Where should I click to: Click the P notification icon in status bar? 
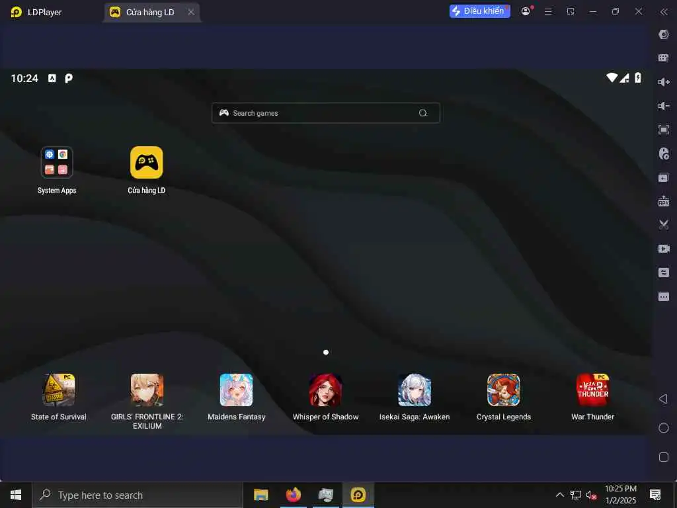[69, 78]
